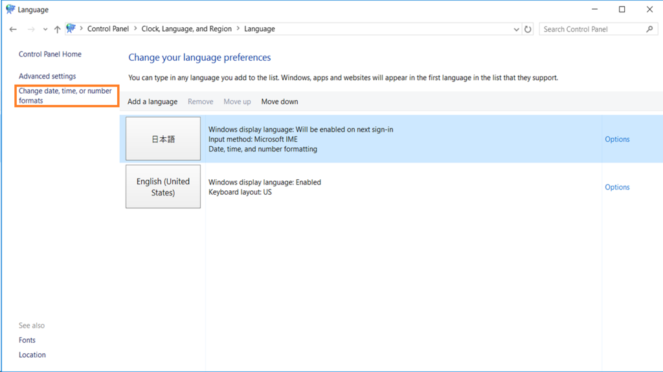The width and height of the screenshot is (663, 372).
Task: Open Clock, Language, and Region breadcrumb
Action: [186, 28]
